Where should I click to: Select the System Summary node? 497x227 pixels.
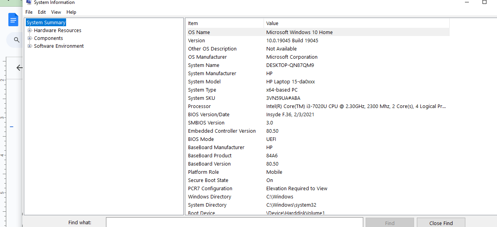click(x=46, y=22)
